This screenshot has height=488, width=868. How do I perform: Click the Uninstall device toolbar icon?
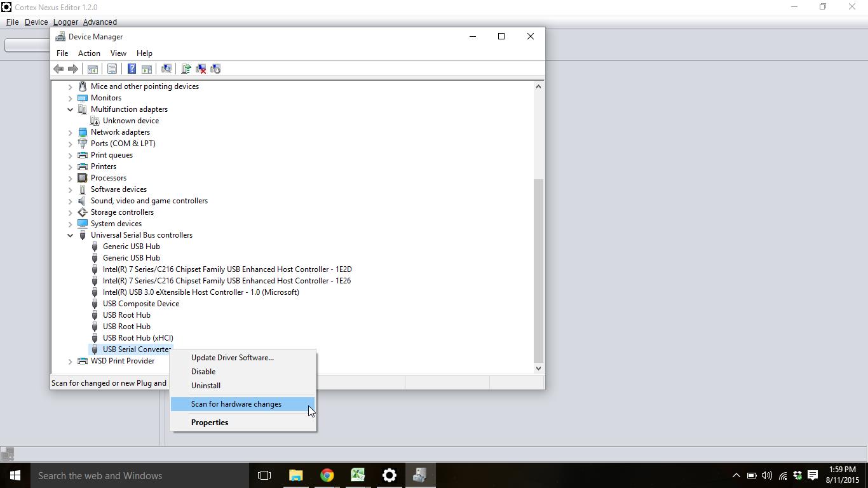pyautogui.click(x=201, y=69)
